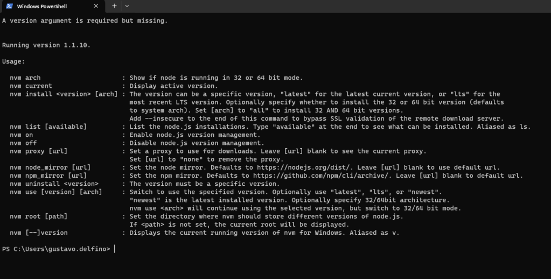Click the "nvm root [path]" command text

point(38,217)
